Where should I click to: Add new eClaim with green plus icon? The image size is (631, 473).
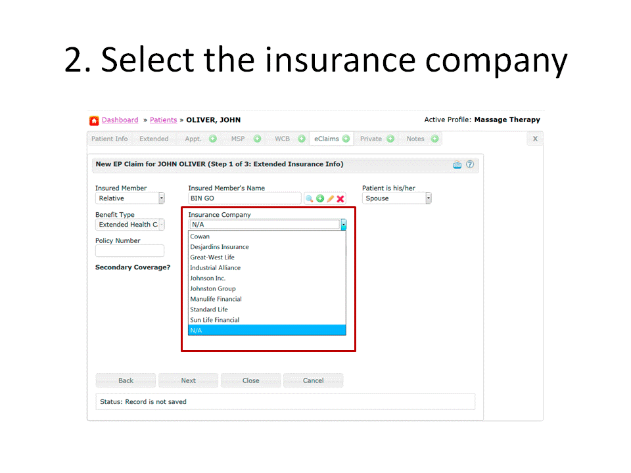click(346, 139)
